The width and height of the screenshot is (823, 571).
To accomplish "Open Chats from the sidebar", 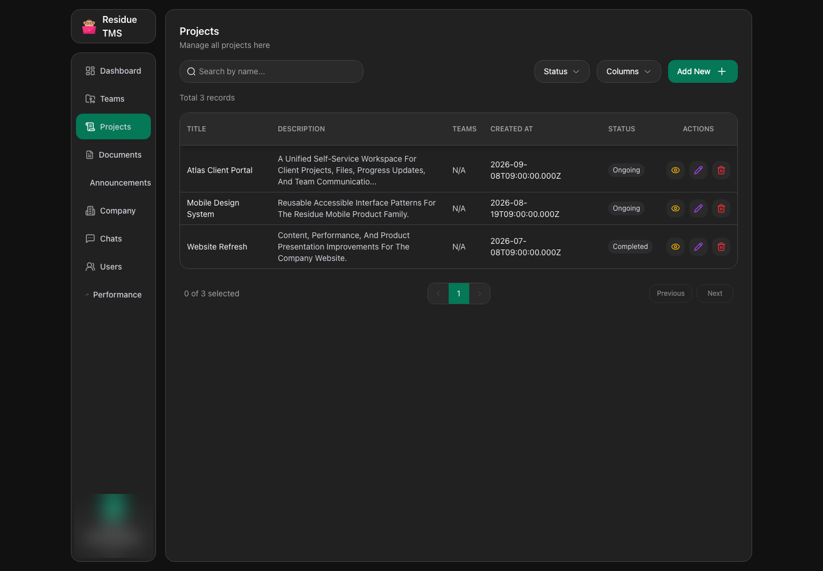I will 113,239.
